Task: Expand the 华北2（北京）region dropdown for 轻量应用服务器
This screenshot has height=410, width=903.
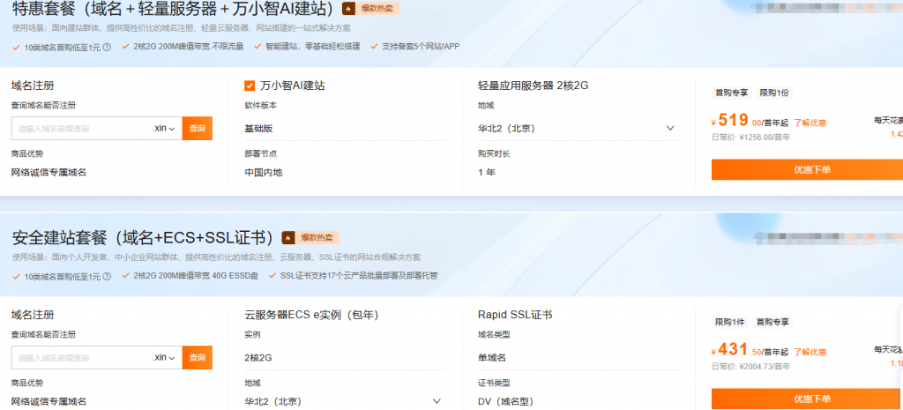Action: point(670,128)
